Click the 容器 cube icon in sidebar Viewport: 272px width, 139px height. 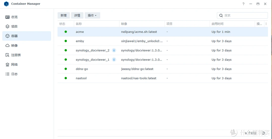tap(7, 36)
